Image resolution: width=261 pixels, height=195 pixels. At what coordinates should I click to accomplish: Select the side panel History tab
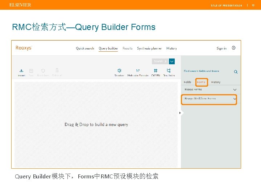click(x=216, y=82)
